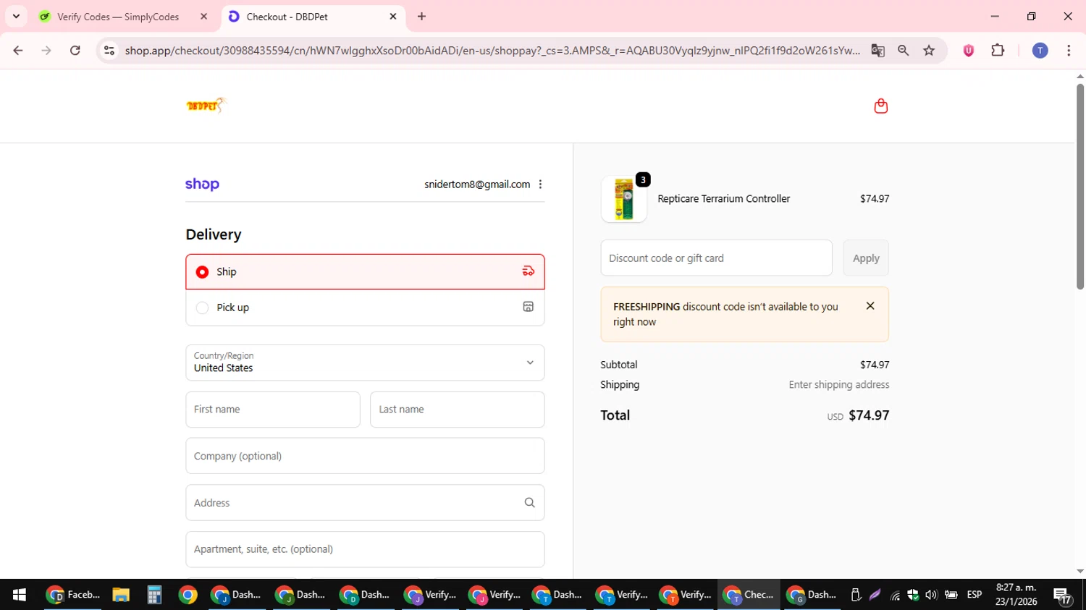Close the Checkout DBDPet tab
Image resolution: width=1086 pixels, height=610 pixels.
[393, 17]
